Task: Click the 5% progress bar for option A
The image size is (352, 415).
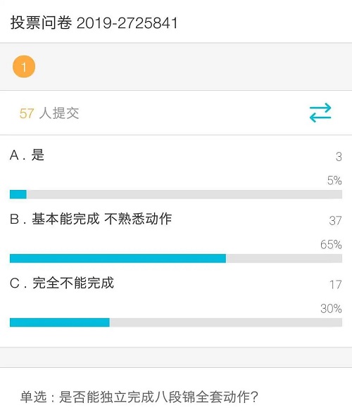Action: pos(176,194)
